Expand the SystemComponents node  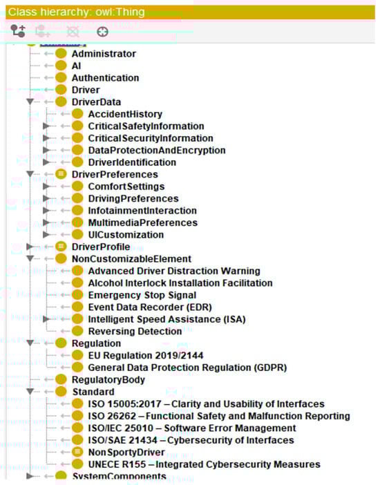click(30, 476)
